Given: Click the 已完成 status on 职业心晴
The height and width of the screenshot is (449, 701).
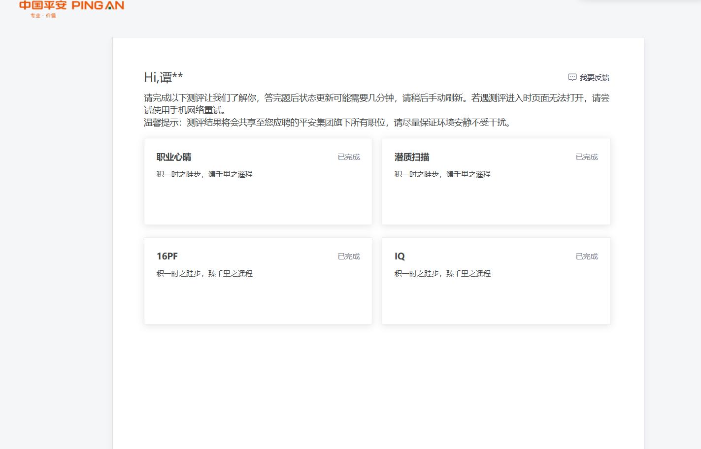Looking at the screenshot, I should [x=348, y=157].
